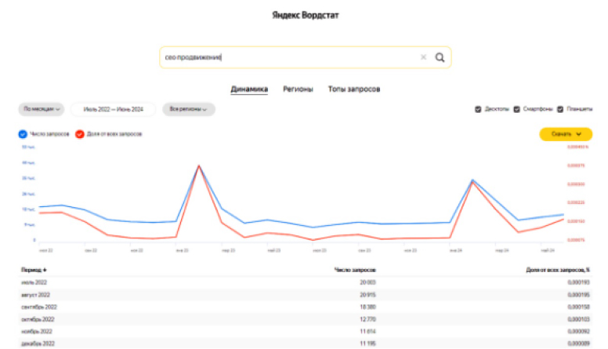Switch to the 'Регионы' tab
The width and height of the screenshot is (608, 349).
click(298, 89)
